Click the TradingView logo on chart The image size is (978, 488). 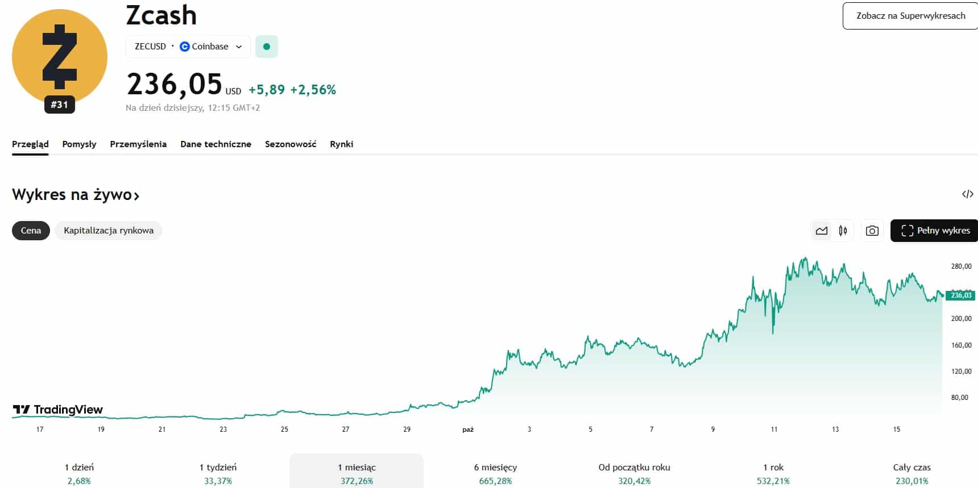pos(58,410)
